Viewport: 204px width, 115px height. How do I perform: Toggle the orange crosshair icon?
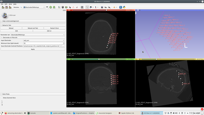click(x=114, y=7)
